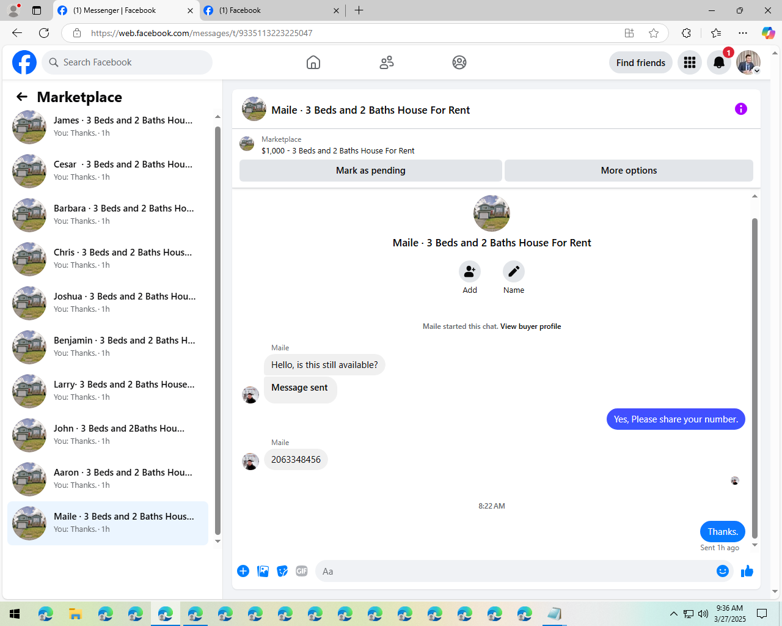The width and height of the screenshot is (782, 626).
Task: Click the "Hello, is this still available?" message
Action: [324, 365]
